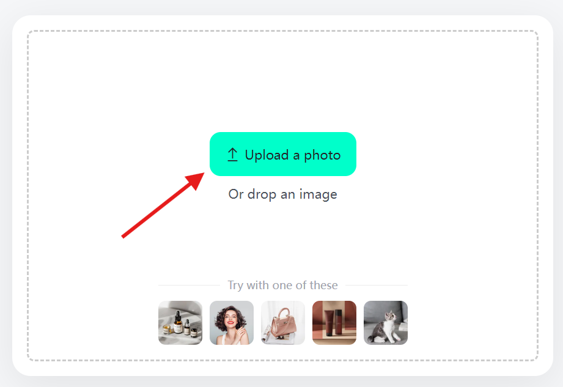
Task: Click the Or drop an image text
Action: coord(282,194)
